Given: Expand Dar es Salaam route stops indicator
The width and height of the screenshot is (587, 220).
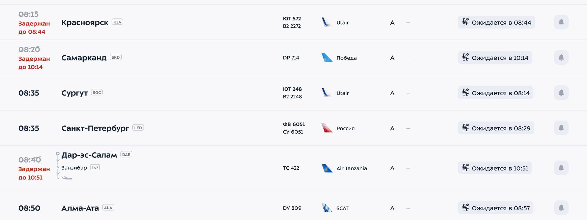Looking at the screenshot, I should pos(58,165).
